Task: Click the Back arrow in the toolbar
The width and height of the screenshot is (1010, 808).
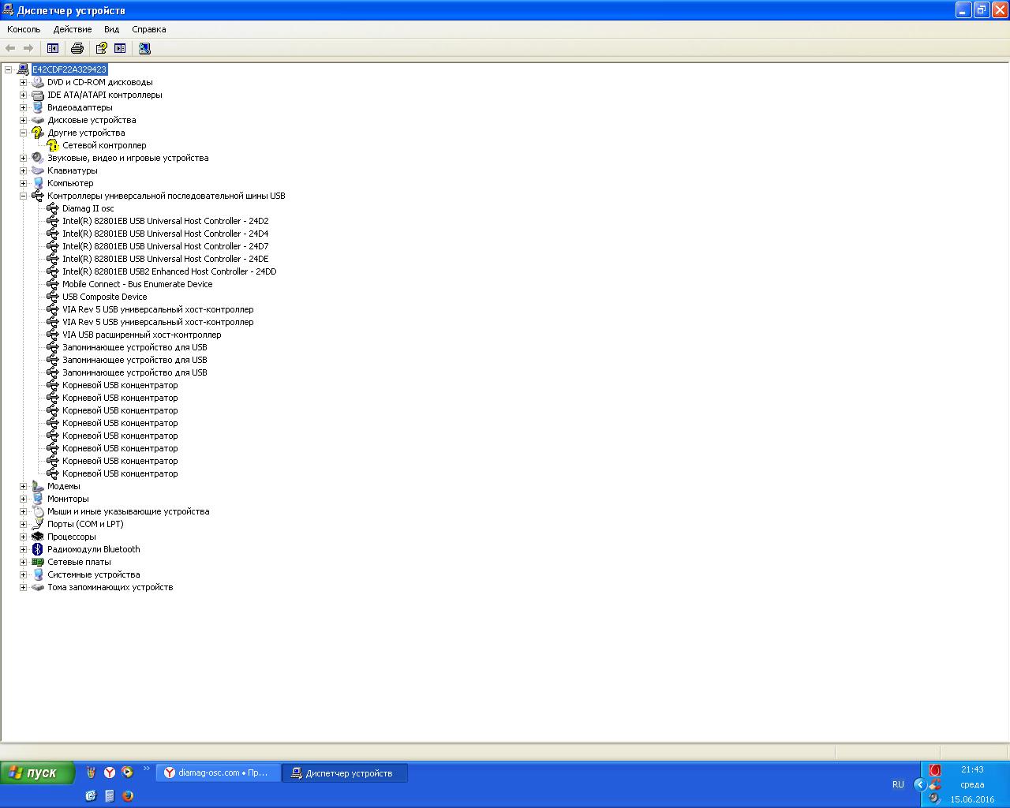Action: click(x=10, y=48)
